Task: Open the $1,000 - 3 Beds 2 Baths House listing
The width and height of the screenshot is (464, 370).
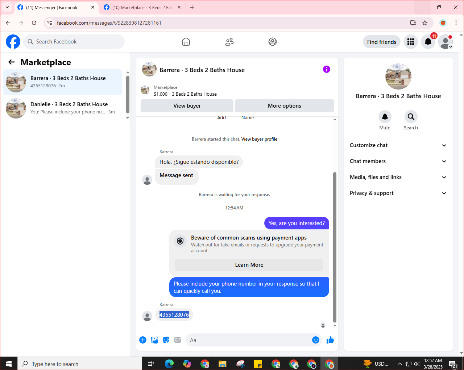Action: click(185, 94)
